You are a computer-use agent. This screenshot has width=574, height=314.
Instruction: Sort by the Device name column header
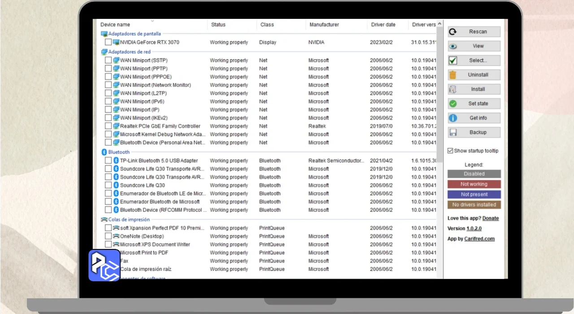[x=115, y=25]
